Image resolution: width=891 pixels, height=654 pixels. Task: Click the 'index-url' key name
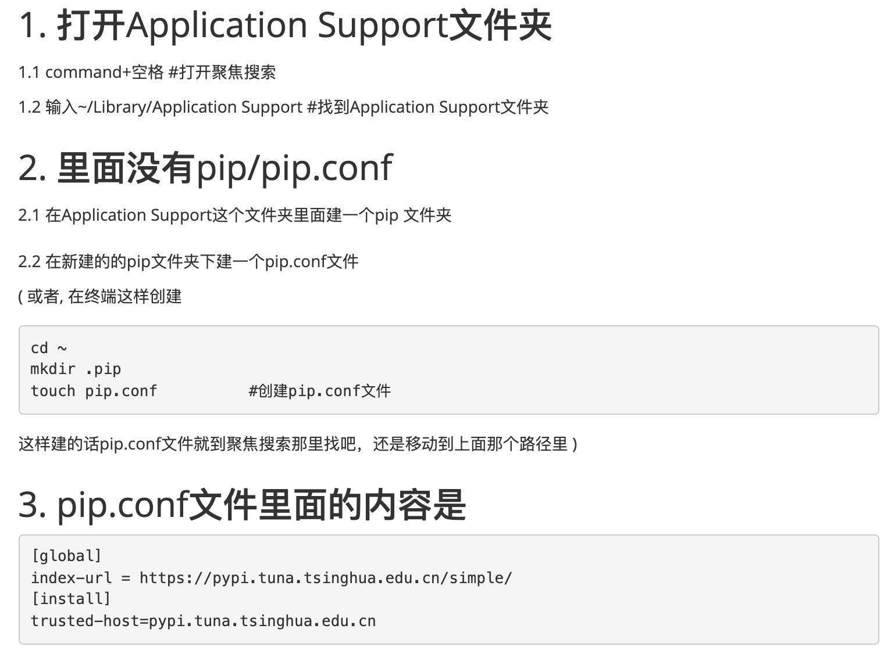click(x=71, y=578)
